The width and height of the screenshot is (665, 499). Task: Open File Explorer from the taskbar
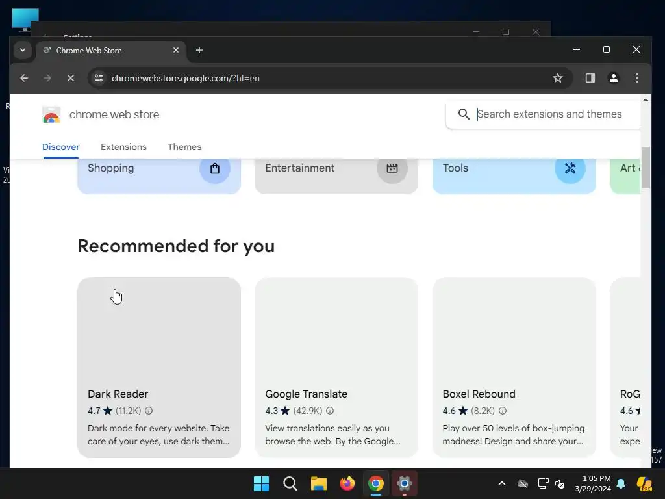[x=318, y=483]
